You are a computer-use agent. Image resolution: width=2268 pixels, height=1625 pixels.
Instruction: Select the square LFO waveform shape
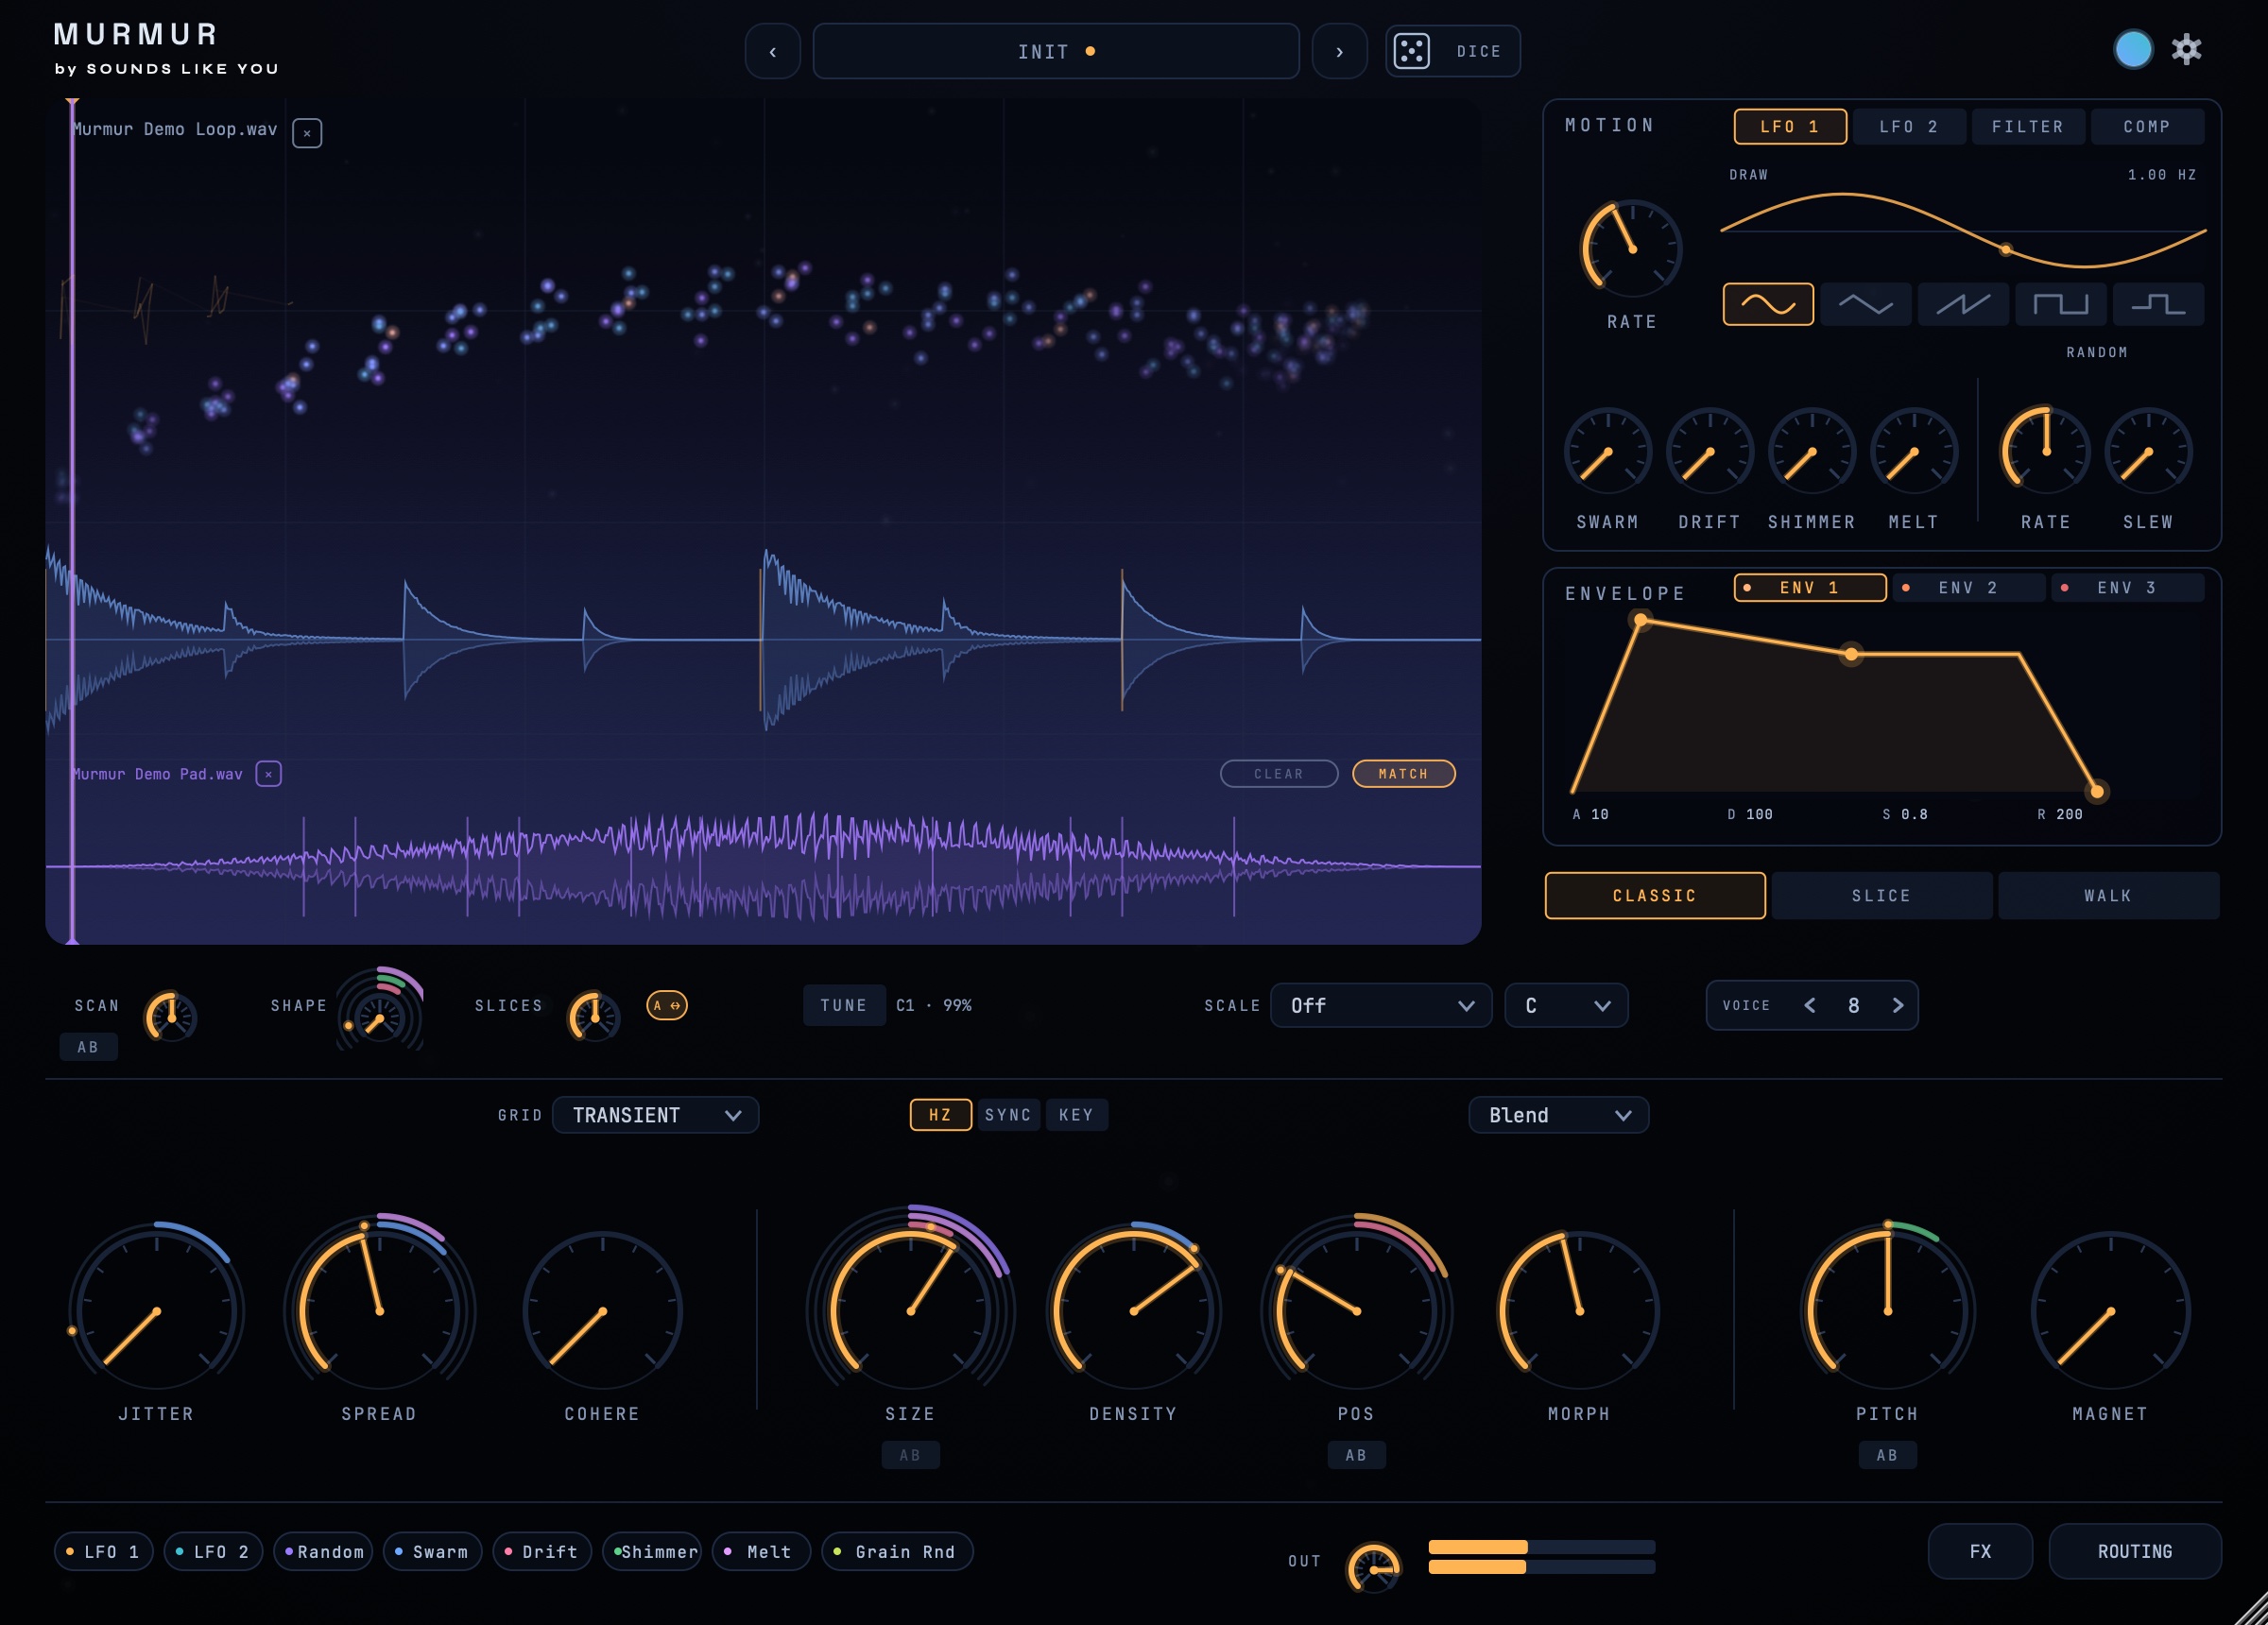(x=2060, y=304)
